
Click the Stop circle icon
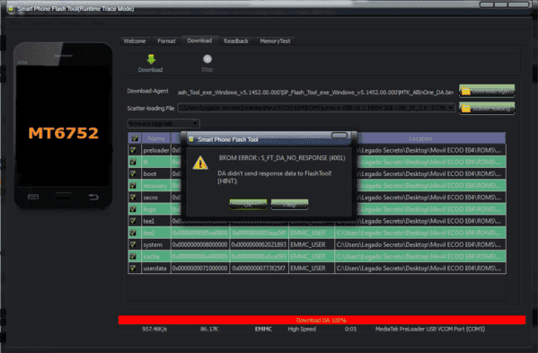pos(207,59)
